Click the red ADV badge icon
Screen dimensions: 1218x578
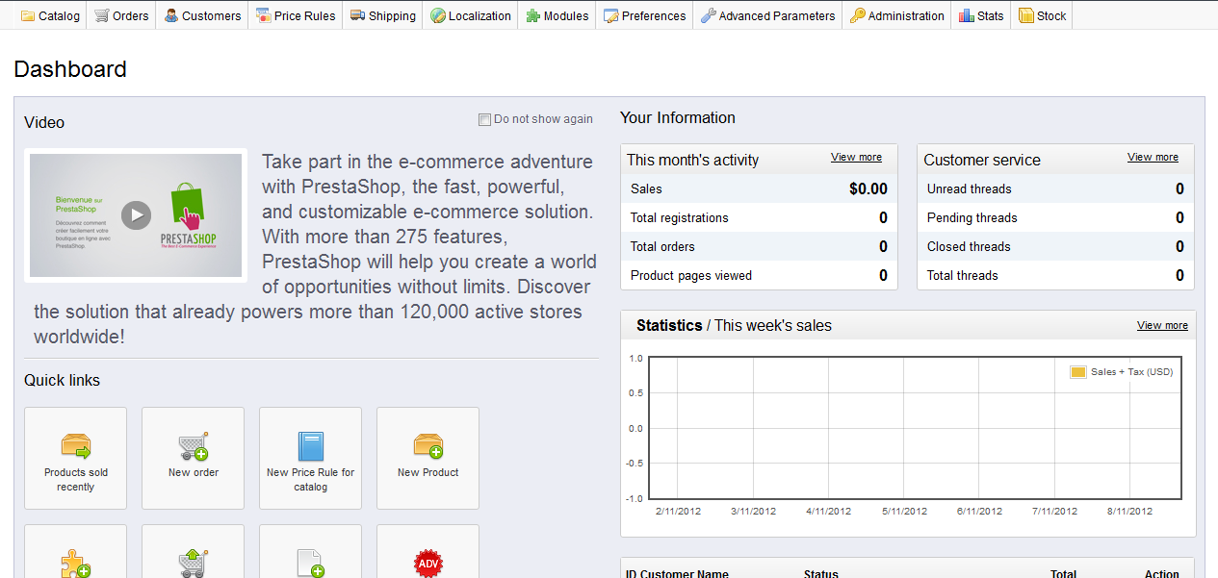tap(428, 563)
